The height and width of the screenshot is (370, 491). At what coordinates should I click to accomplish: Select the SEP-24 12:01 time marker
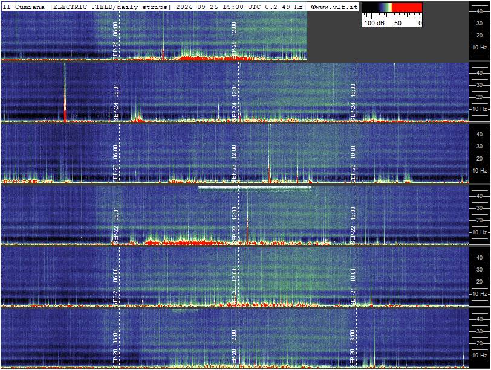click(234, 102)
